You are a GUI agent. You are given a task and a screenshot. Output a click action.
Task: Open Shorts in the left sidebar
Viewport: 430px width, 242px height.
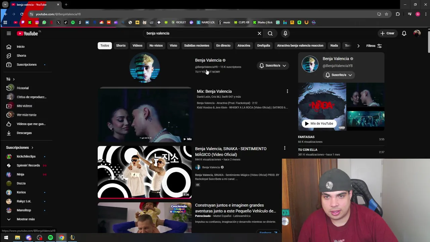click(21, 55)
